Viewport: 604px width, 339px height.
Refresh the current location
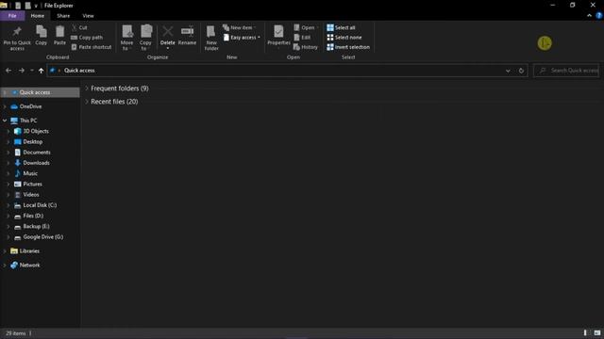tap(521, 71)
